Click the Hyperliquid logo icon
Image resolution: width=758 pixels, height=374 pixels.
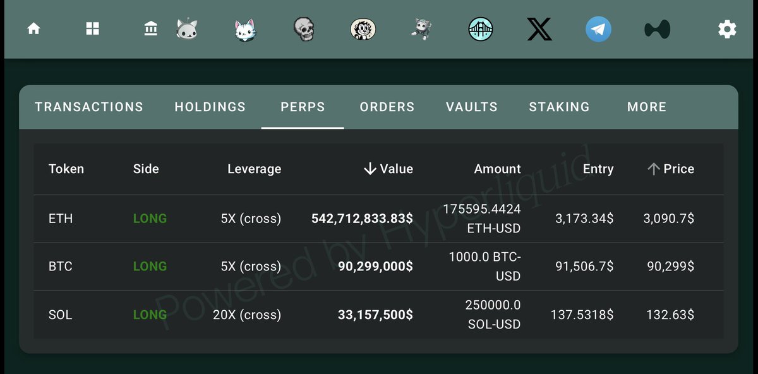coord(657,29)
